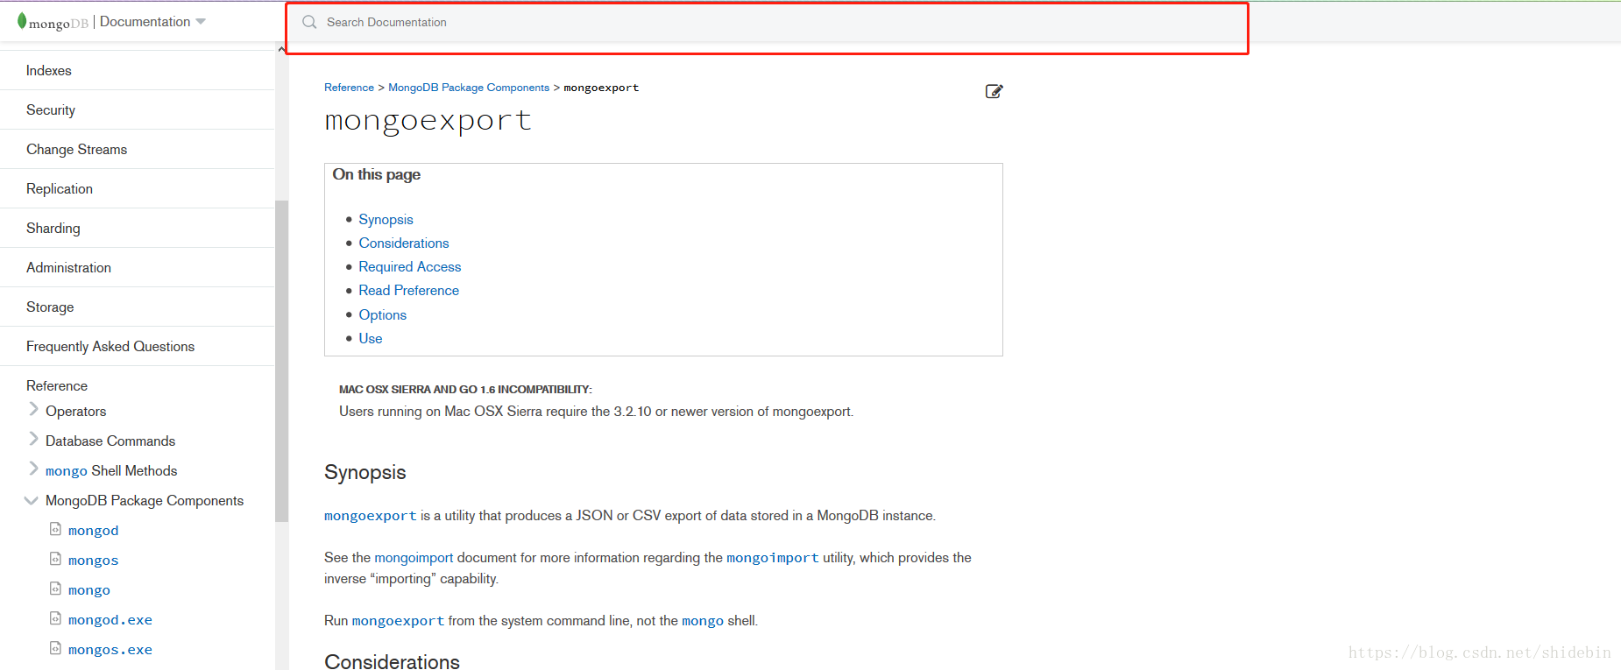Expand the Operators chevron
The image size is (1621, 670).
pos(33,409)
